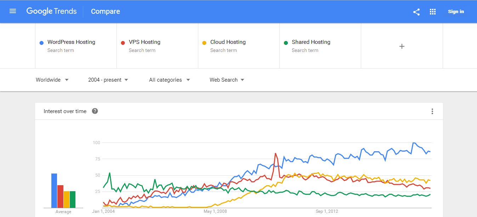Click the share icon in header
Viewport: 477px width, 217px height.
pyautogui.click(x=416, y=12)
